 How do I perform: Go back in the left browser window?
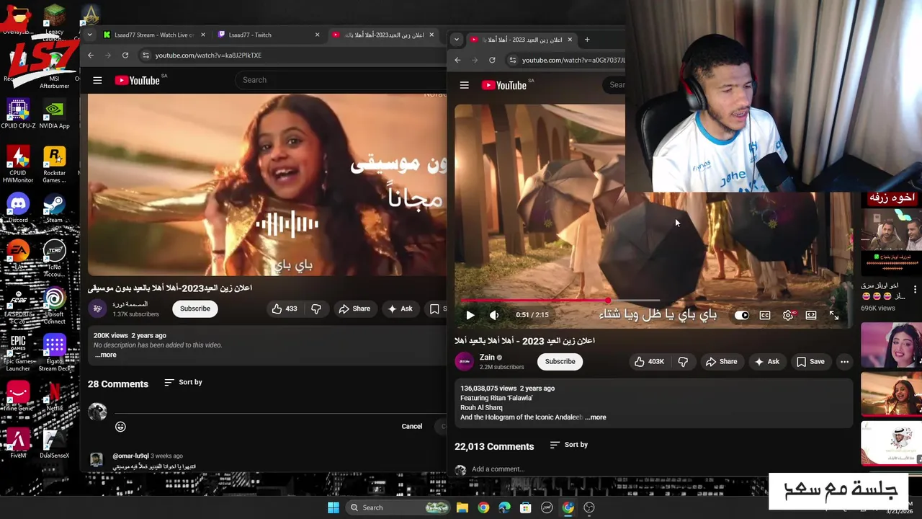[x=91, y=56]
